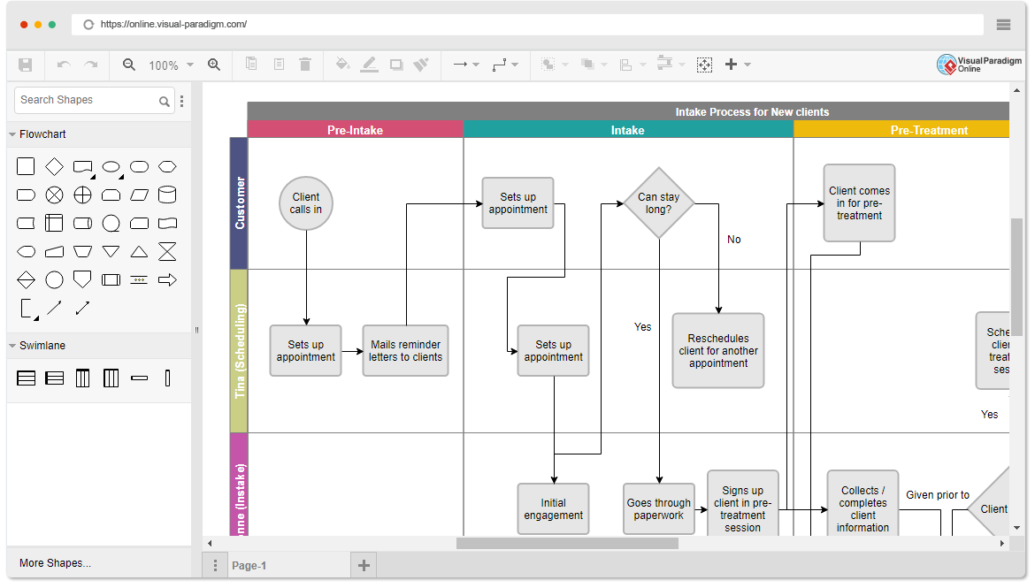Select the rectangle Process shape
Image resolution: width=1035 pixels, height=588 pixels.
(x=26, y=166)
